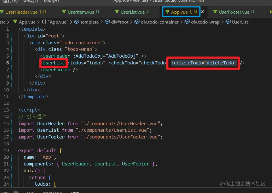Click the closing </template> tag
The height and width of the screenshot is (193, 272).
(33, 96)
